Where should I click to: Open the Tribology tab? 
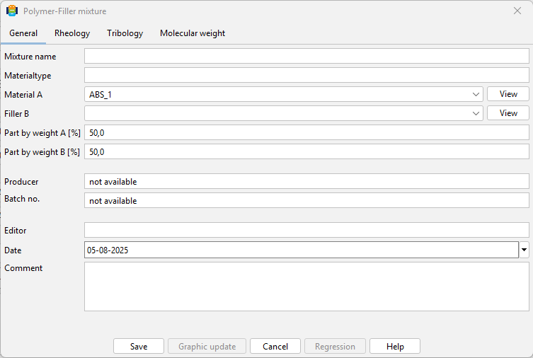[x=125, y=33]
